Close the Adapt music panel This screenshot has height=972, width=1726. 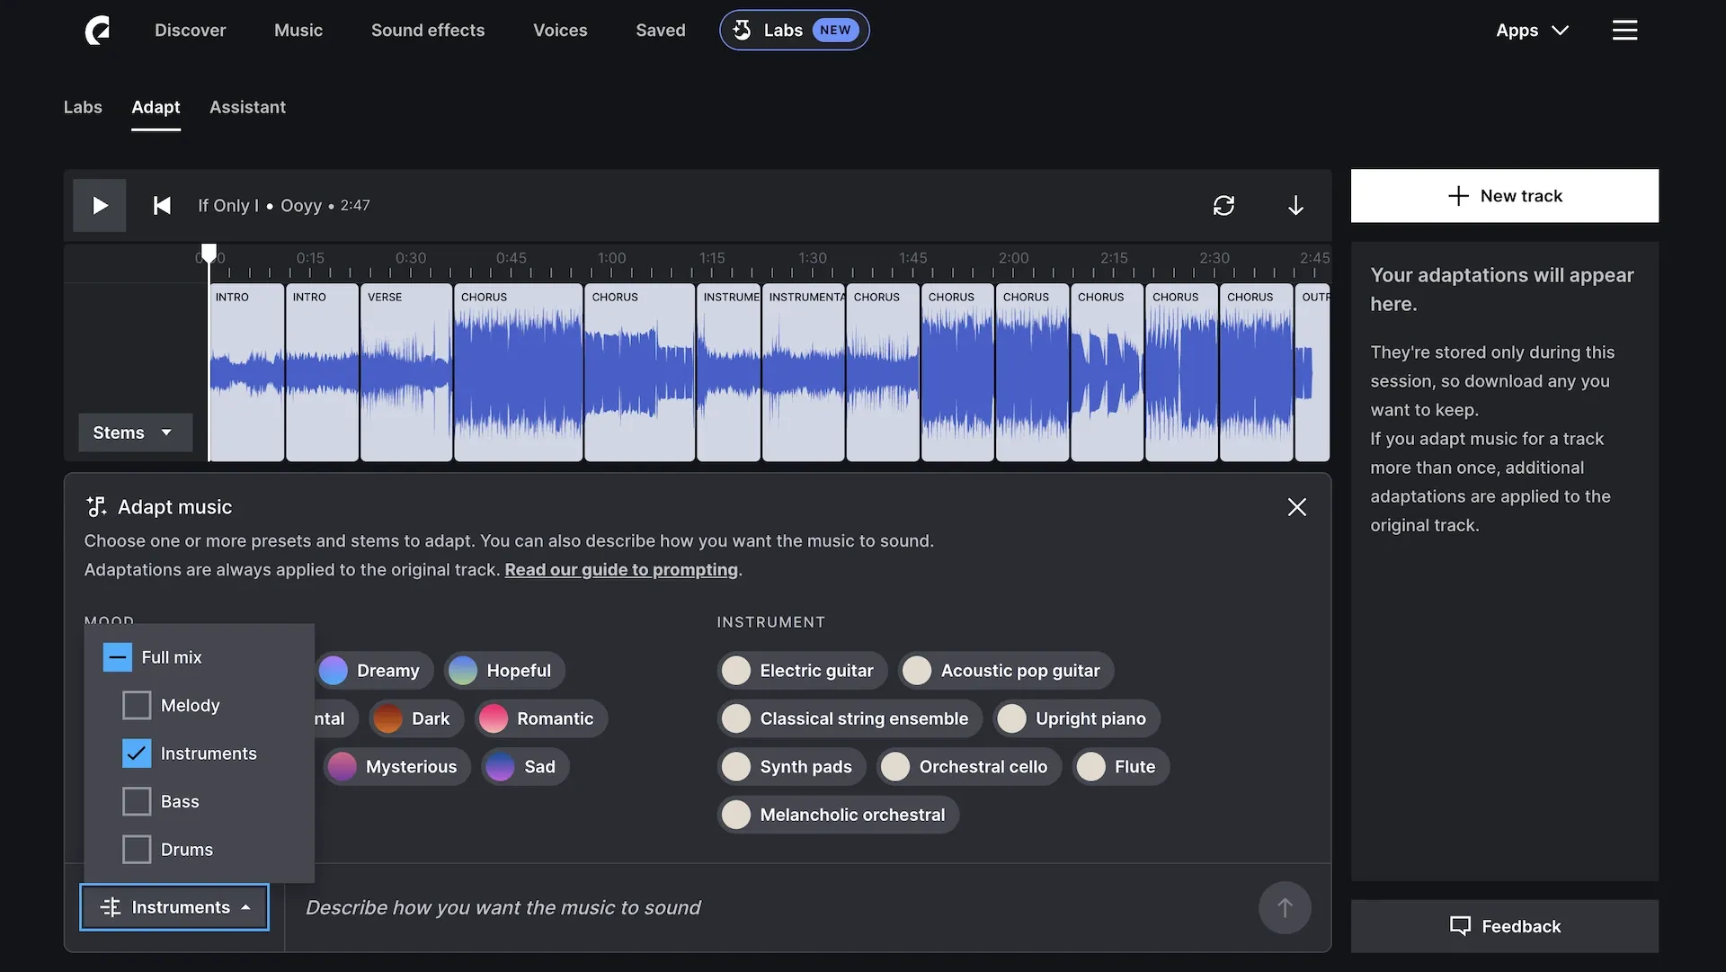click(x=1296, y=507)
